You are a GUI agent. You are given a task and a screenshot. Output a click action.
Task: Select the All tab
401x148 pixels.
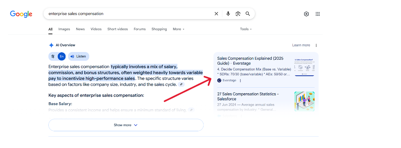[50, 29]
